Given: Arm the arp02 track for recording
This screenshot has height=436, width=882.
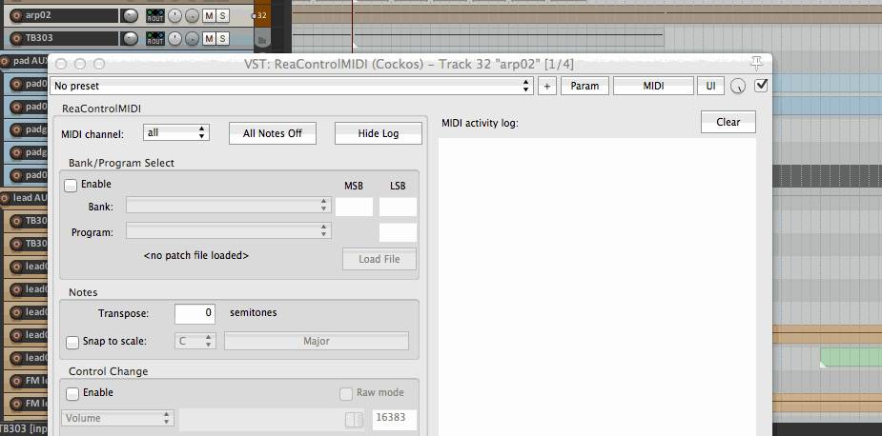Looking at the screenshot, I should (x=16, y=15).
